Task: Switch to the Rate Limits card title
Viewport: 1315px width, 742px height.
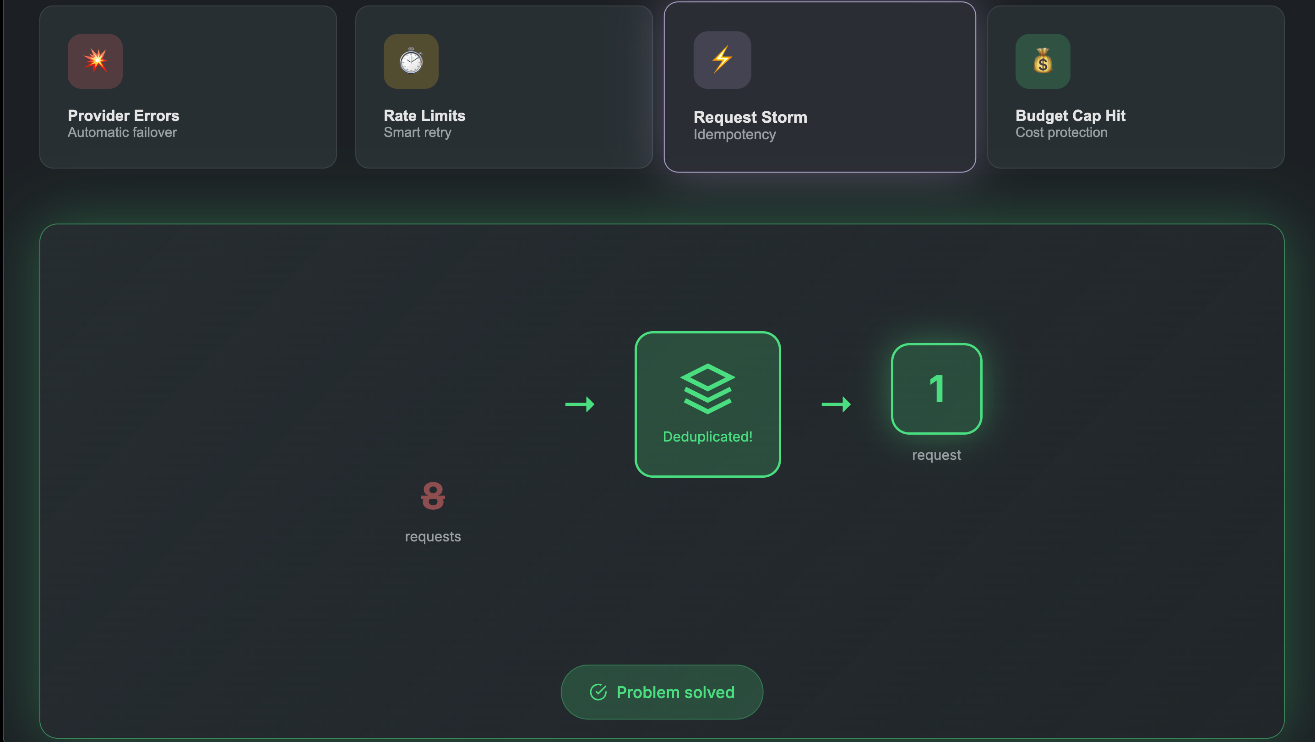Action: (424, 115)
